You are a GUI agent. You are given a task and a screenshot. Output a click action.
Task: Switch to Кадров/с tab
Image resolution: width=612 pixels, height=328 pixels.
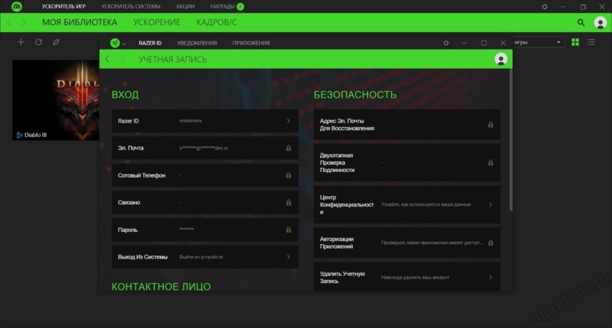[x=217, y=22]
